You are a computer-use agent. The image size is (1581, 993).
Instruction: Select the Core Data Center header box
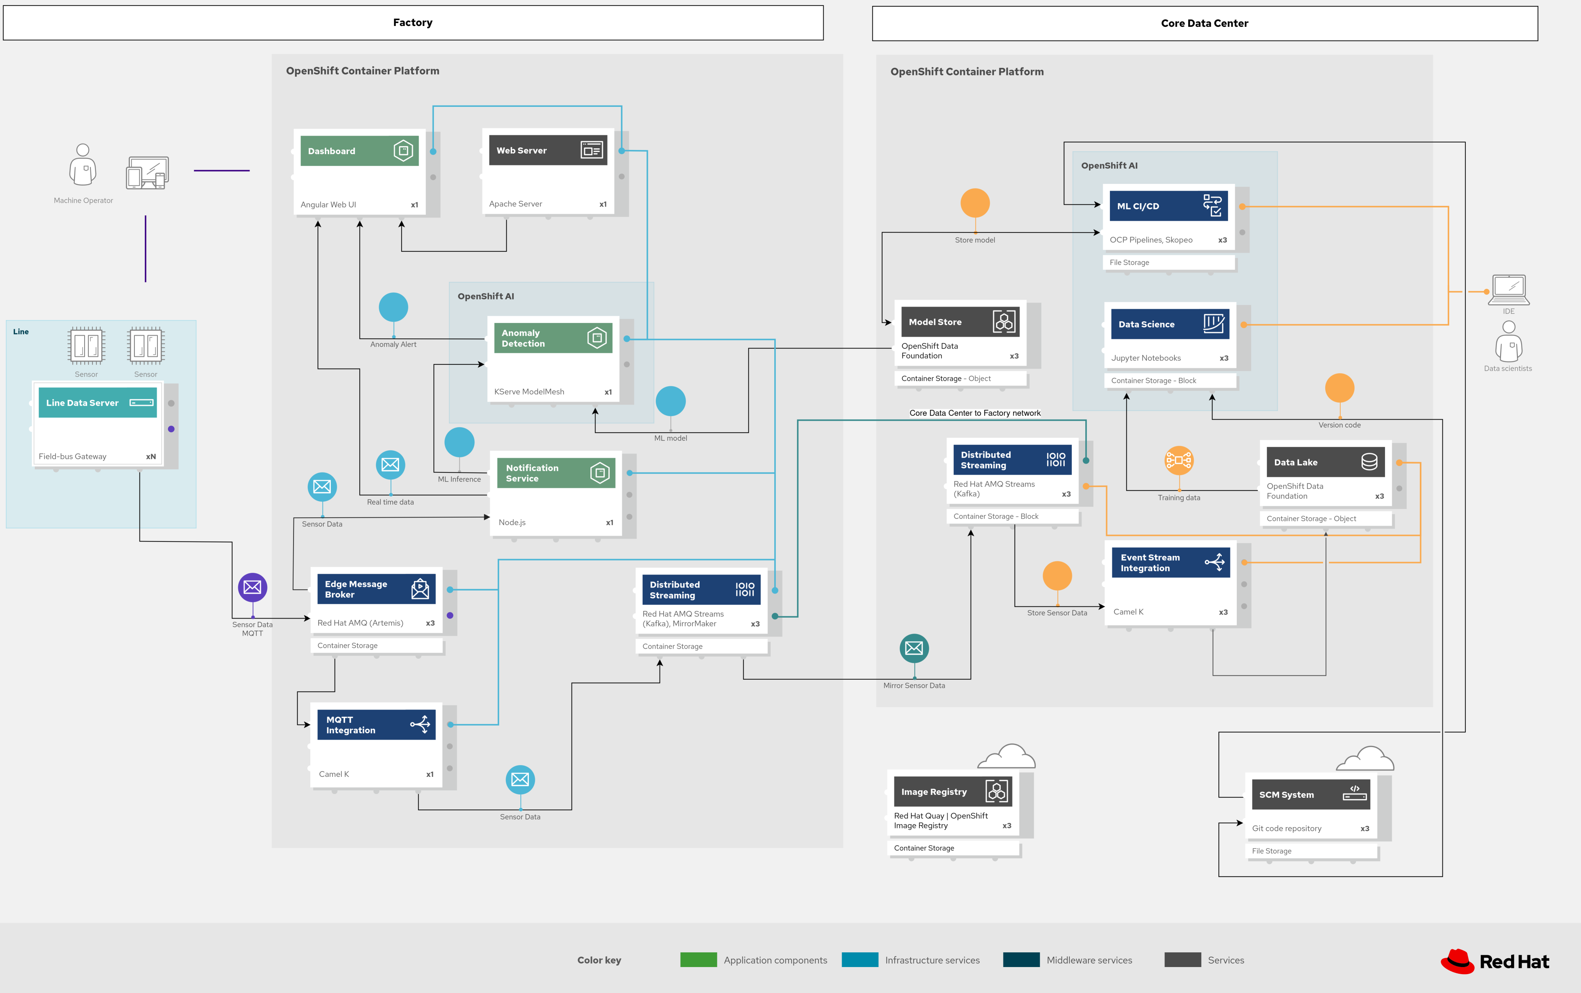(1205, 23)
